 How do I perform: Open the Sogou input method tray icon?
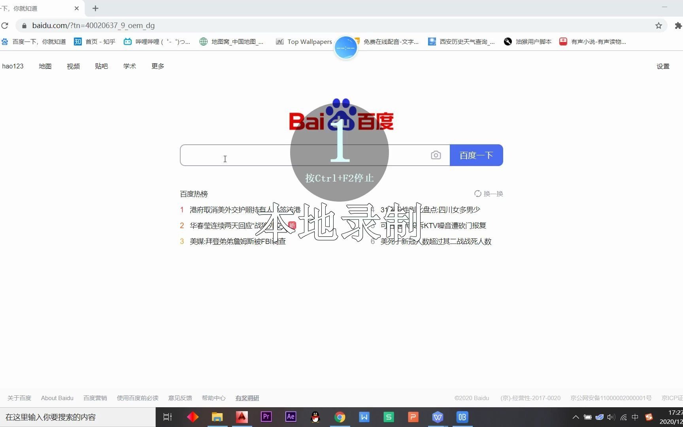649,417
